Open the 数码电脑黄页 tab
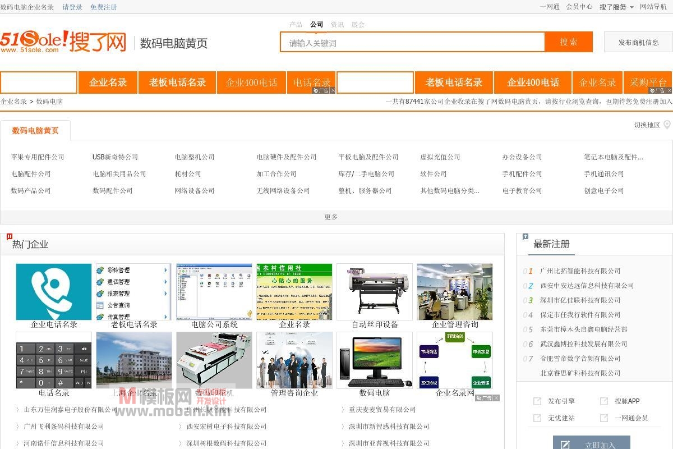This screenshot has width=673, height=449. point(35,130)
